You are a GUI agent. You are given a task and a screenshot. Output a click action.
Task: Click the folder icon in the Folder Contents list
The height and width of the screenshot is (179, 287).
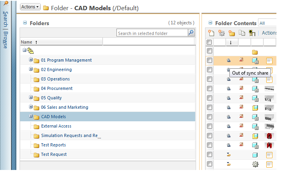click(255, 52)
